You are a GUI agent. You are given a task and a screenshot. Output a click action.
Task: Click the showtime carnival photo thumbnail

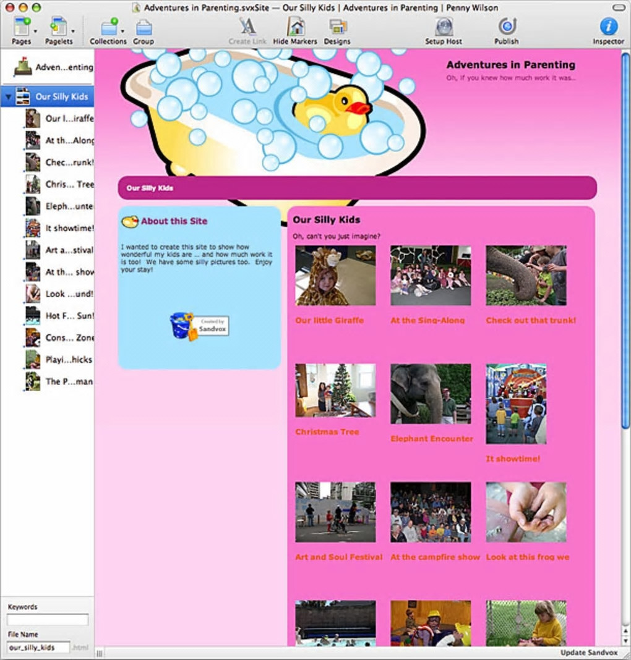[516, 404]
